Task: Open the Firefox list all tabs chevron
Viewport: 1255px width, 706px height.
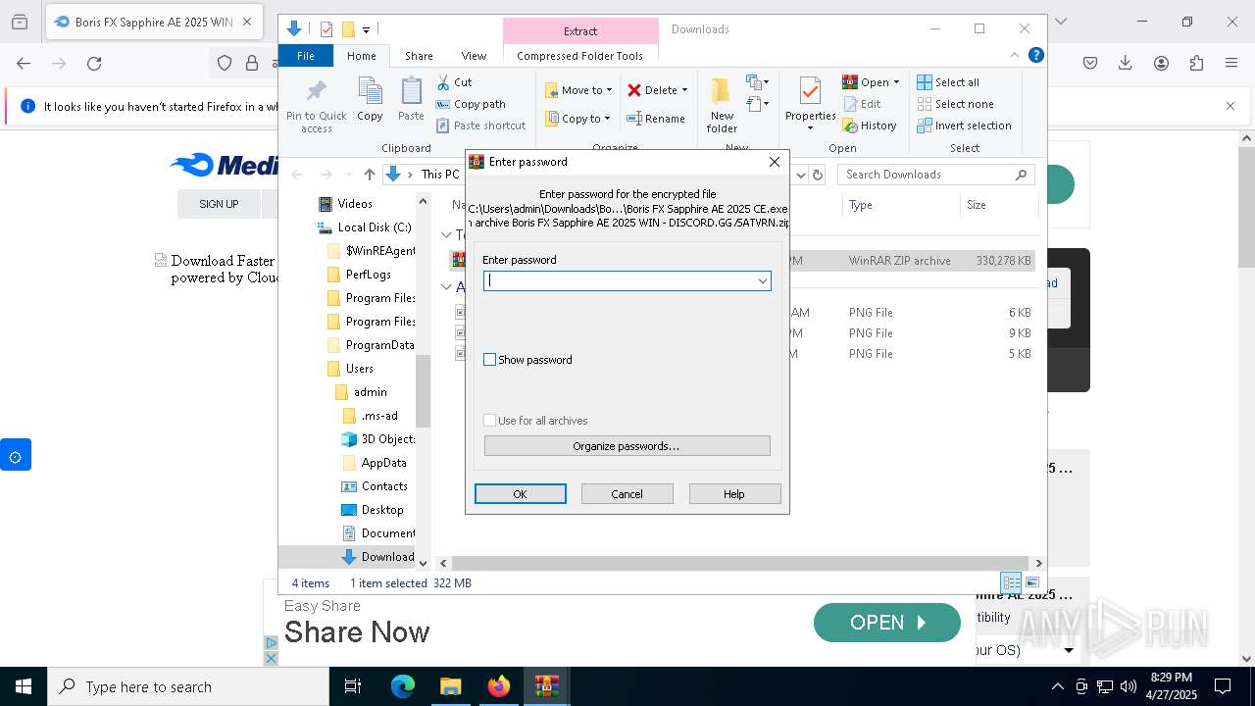Action: 1060,22
